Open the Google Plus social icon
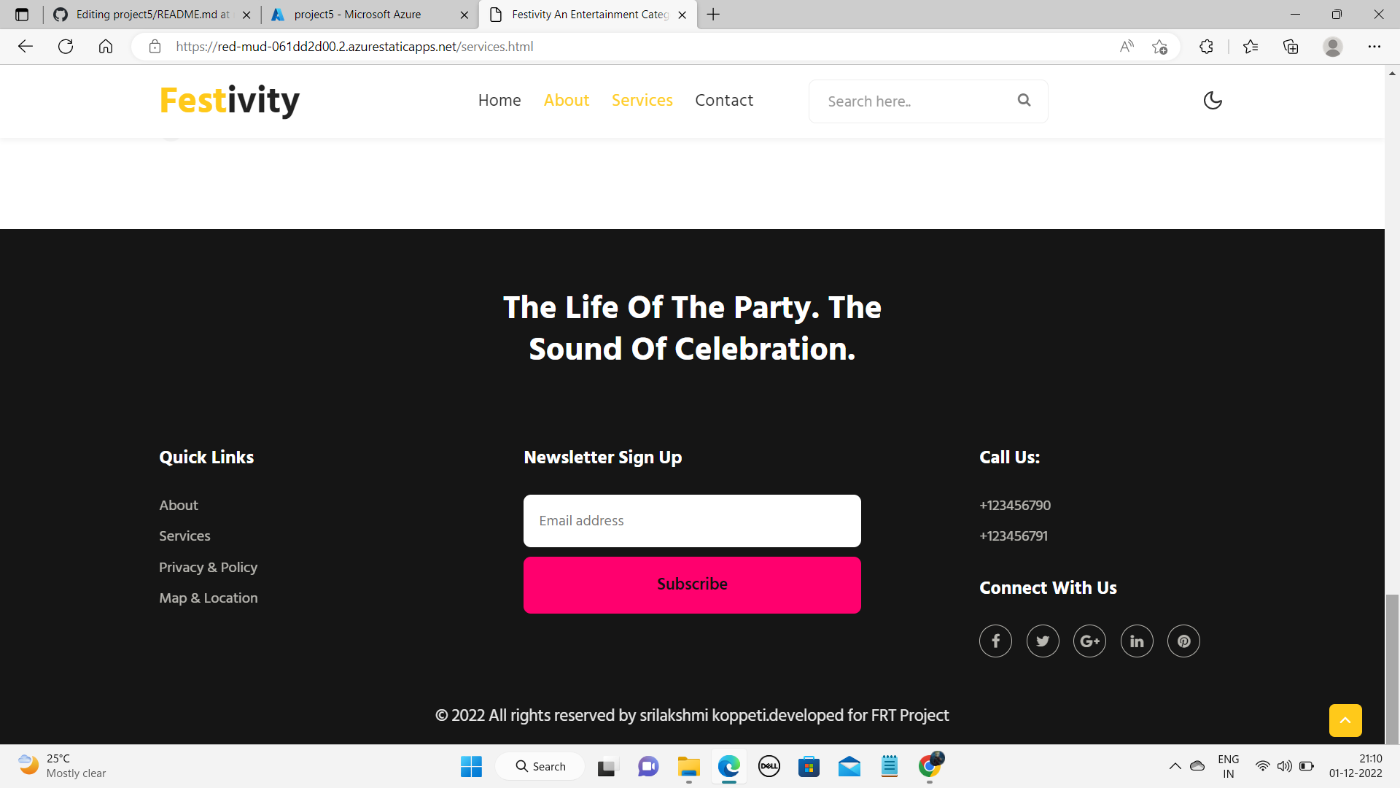The image size is (1400, 788). pos(1089,641)
